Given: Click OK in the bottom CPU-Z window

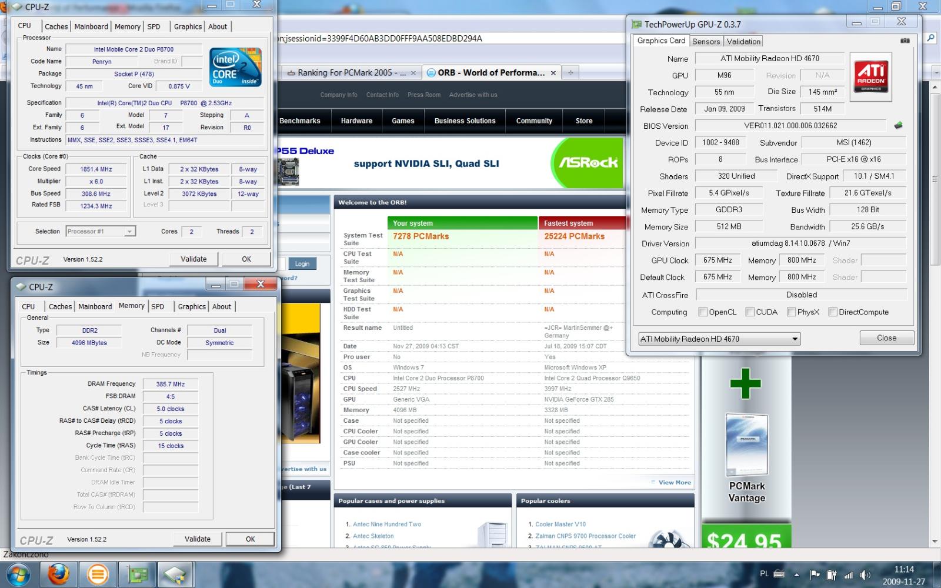Looking at the screenshot, I should click(251, 539).
